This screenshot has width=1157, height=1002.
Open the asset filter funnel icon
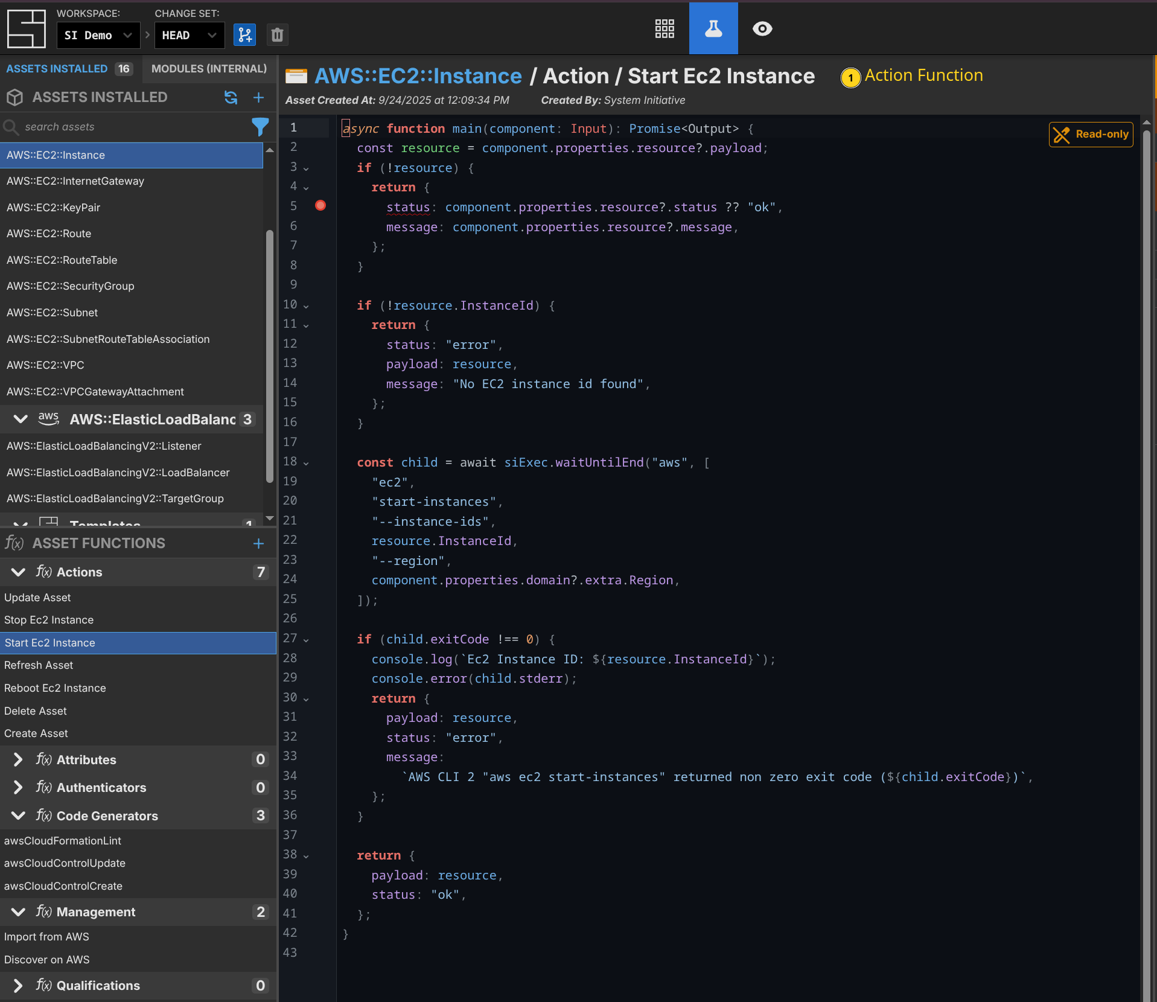click(260, 127)
